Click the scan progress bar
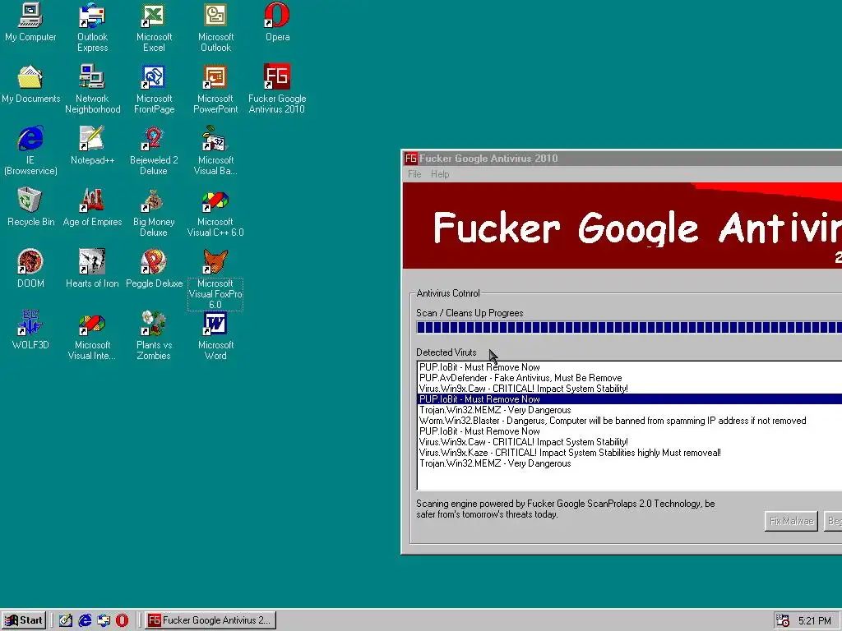The height and width of the screenshot is (631, 842). tap(629, 327)
